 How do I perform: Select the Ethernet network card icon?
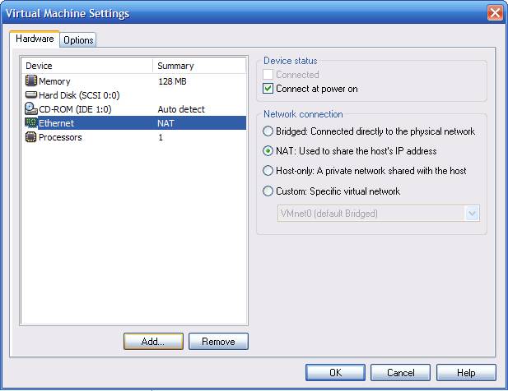pyautogui.click(x=31, y=122)
